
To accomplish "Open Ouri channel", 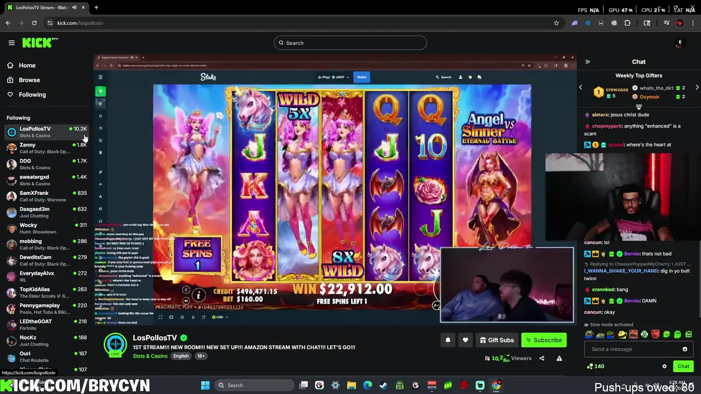I will 46,357.
